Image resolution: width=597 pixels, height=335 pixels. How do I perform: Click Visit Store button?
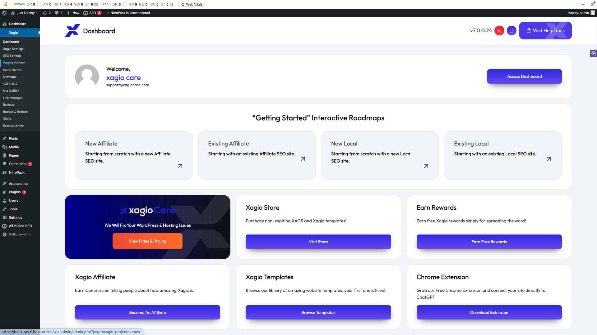coord(318,242)
